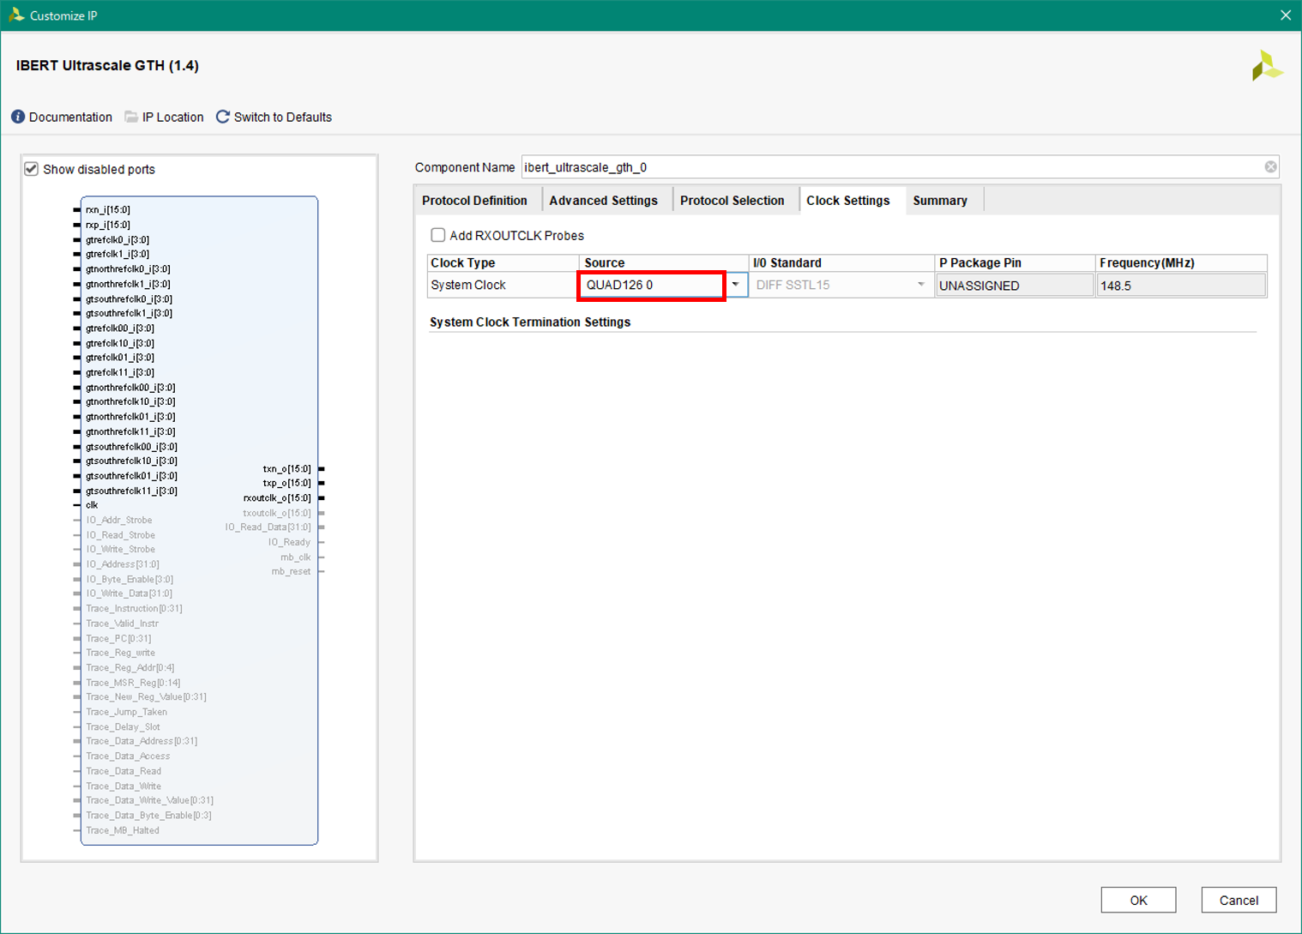The image size is (1302, 934).
Task: Clear the Component Name field with the X icon
Action: [x=1270, y=167]
